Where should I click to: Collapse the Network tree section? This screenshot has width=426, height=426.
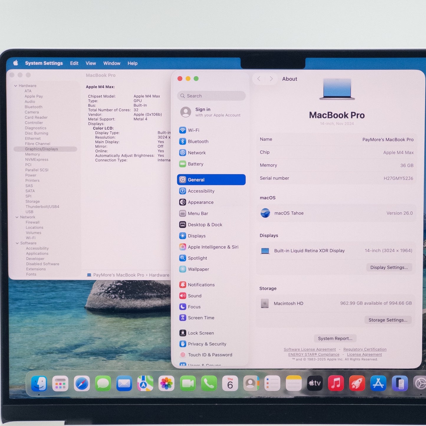coord(17,217)
